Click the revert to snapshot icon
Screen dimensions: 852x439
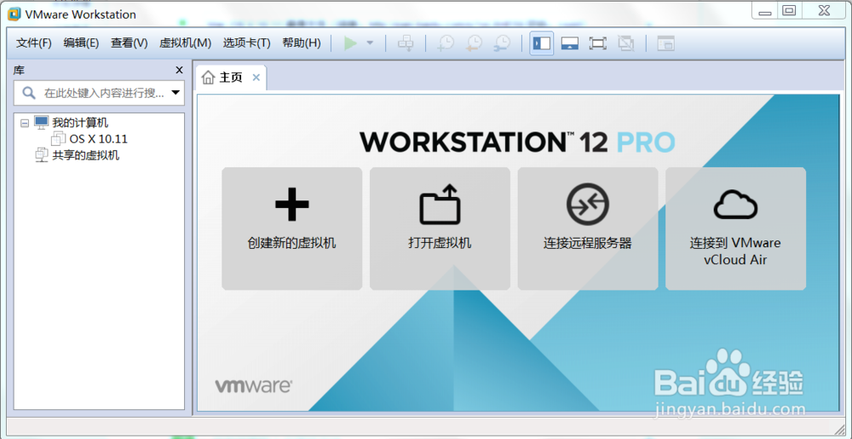click(475, 43)
